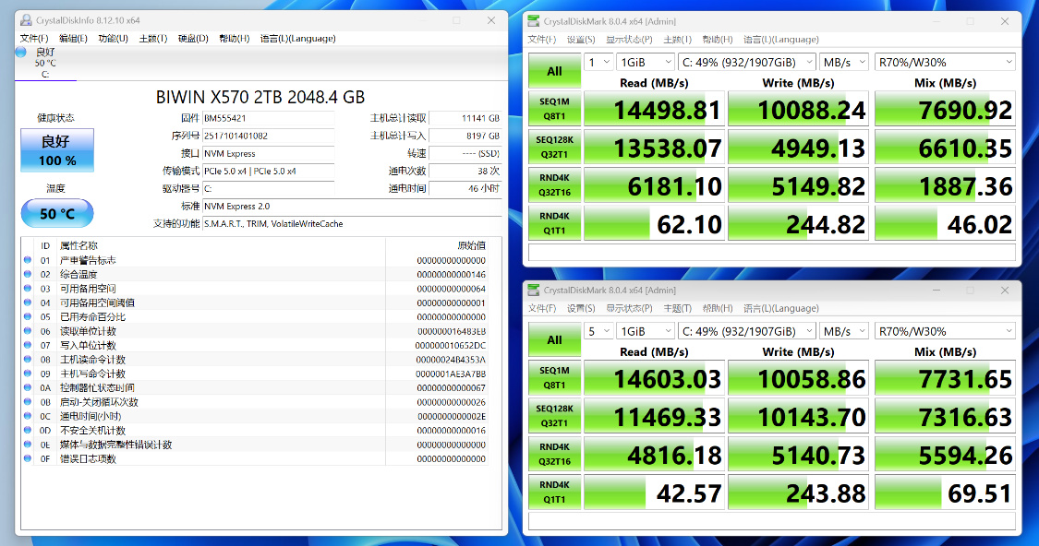Click the status dot for attribute 09 主机写命令计数

tap(28, 374)
